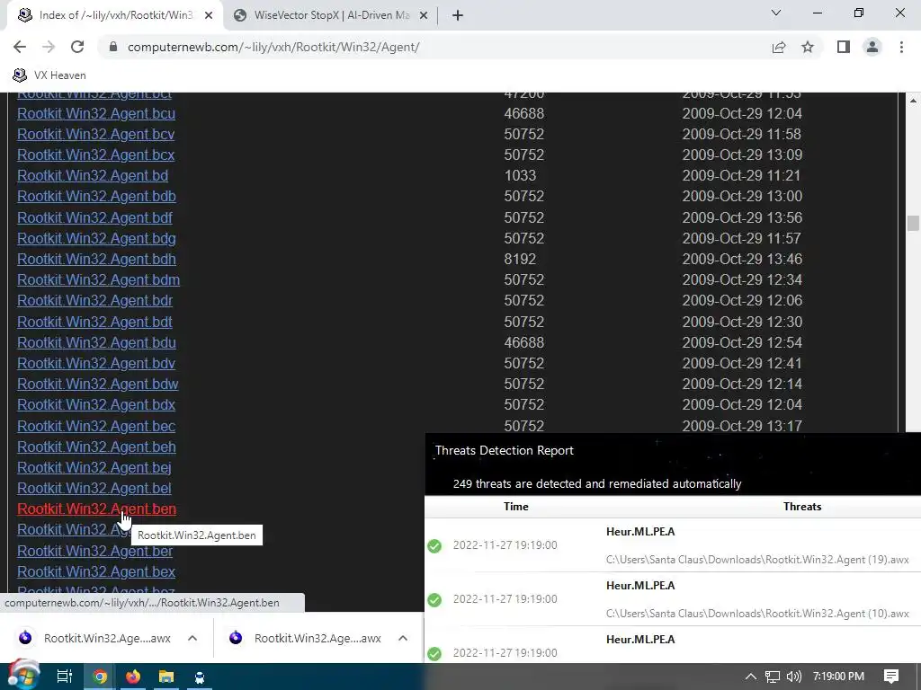Select Rootkit.Win32.Agent.bdm link
Screen dimensions: 921x690
point(99,280)
